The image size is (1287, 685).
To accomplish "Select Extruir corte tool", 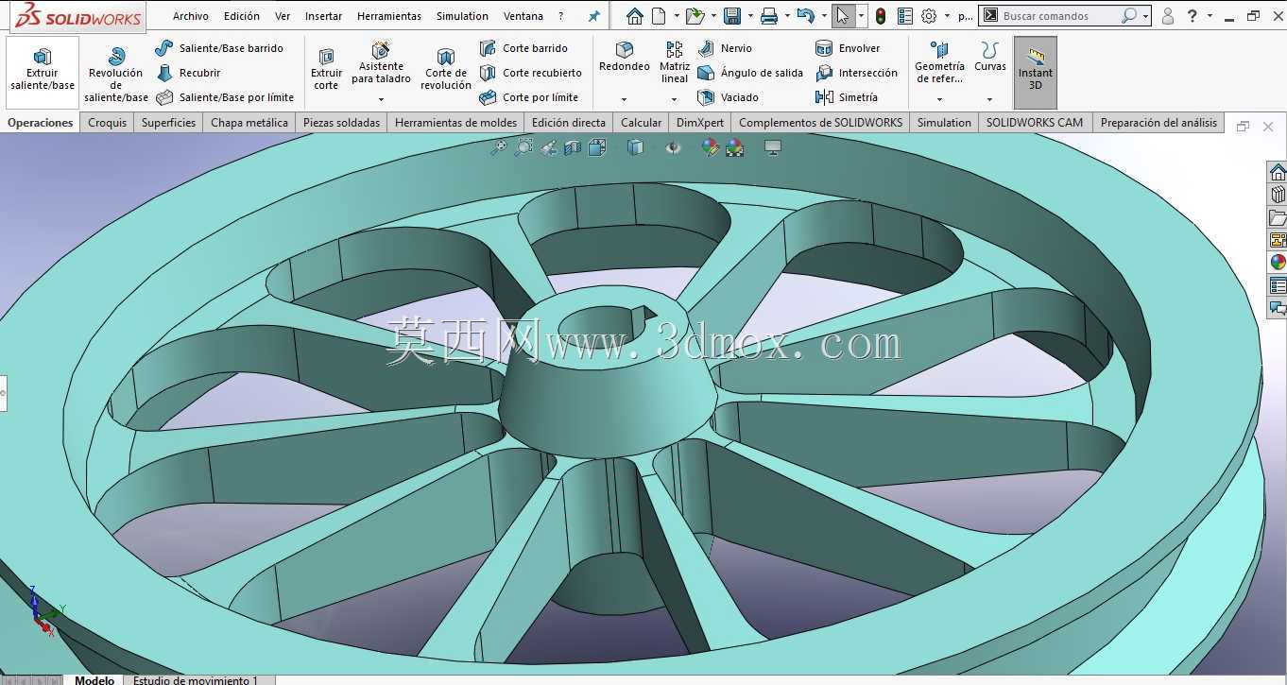I will pyautogui.click(x=326, y=70).
